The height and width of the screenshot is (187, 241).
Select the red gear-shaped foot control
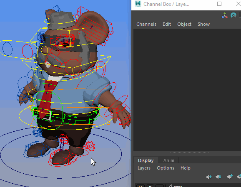90,146
